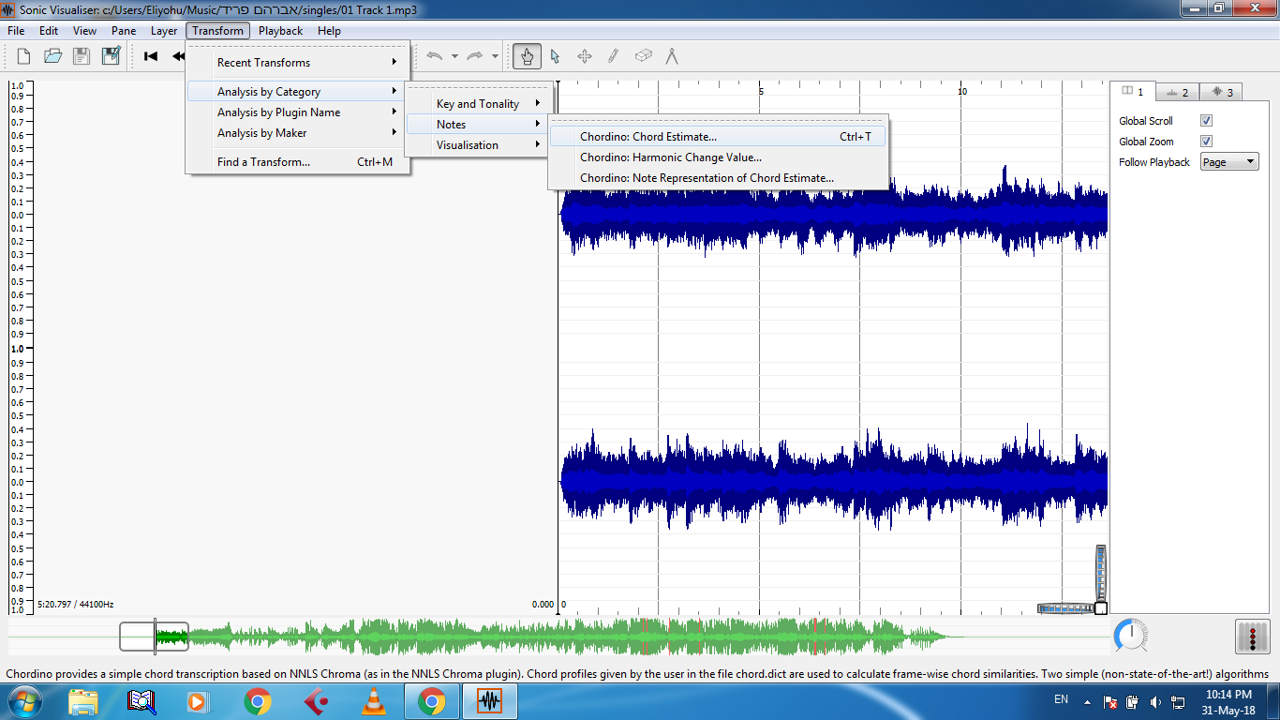
Task: Disable the Global Zoom checkbox
Action: tap(1206, 142)
